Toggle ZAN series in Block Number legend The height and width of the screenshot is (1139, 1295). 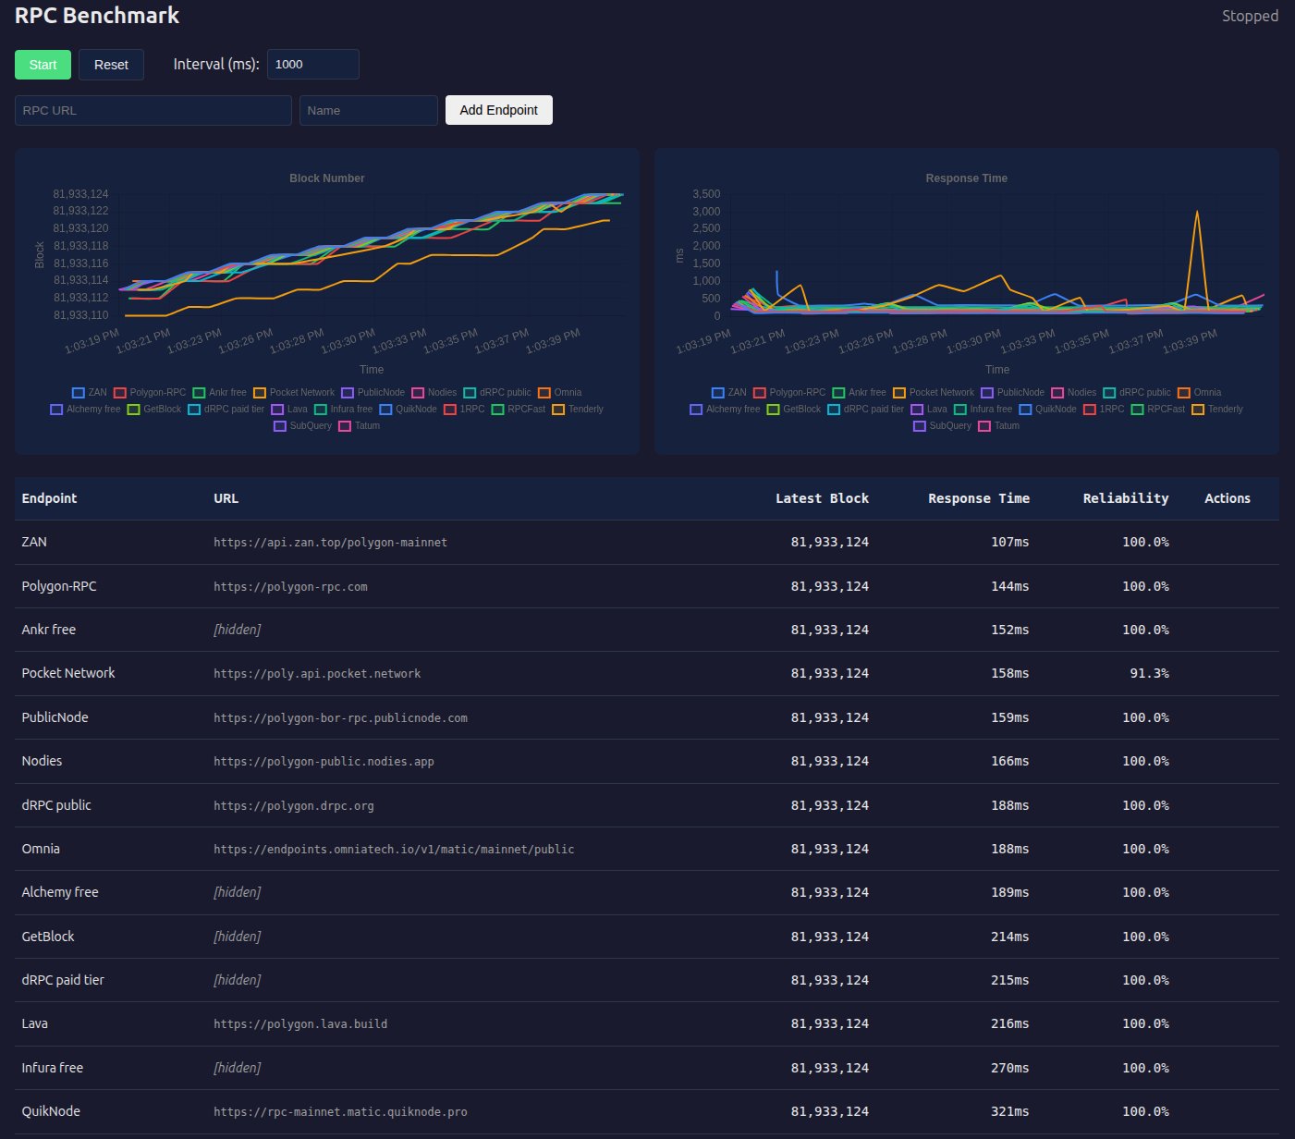coord(90,393)
